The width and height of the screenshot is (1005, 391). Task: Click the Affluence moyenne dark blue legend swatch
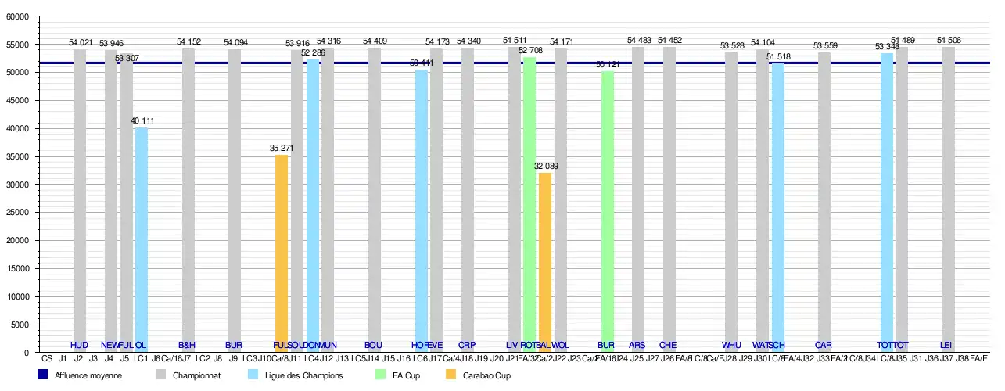[x=43, y=375]
